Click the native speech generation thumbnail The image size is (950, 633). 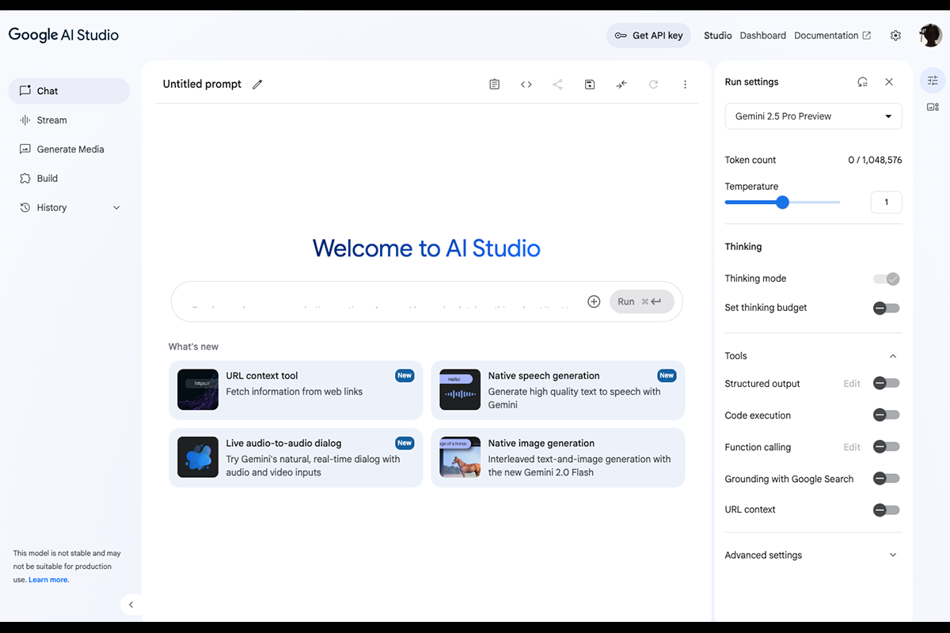tap(460, 389)
